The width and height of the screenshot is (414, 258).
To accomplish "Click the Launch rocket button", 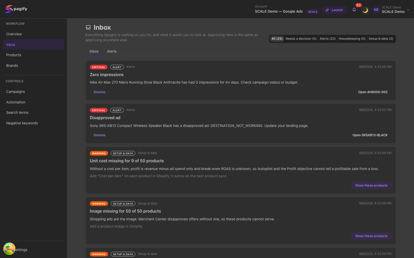I will coord(334,10).
